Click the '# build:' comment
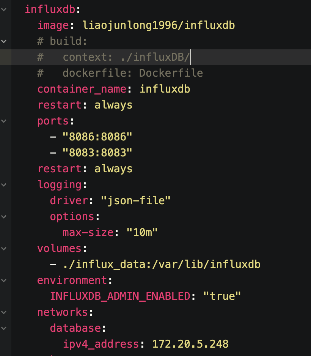Image resolution: width=311 pixels, height=356 pixels. tap(62, 41)
